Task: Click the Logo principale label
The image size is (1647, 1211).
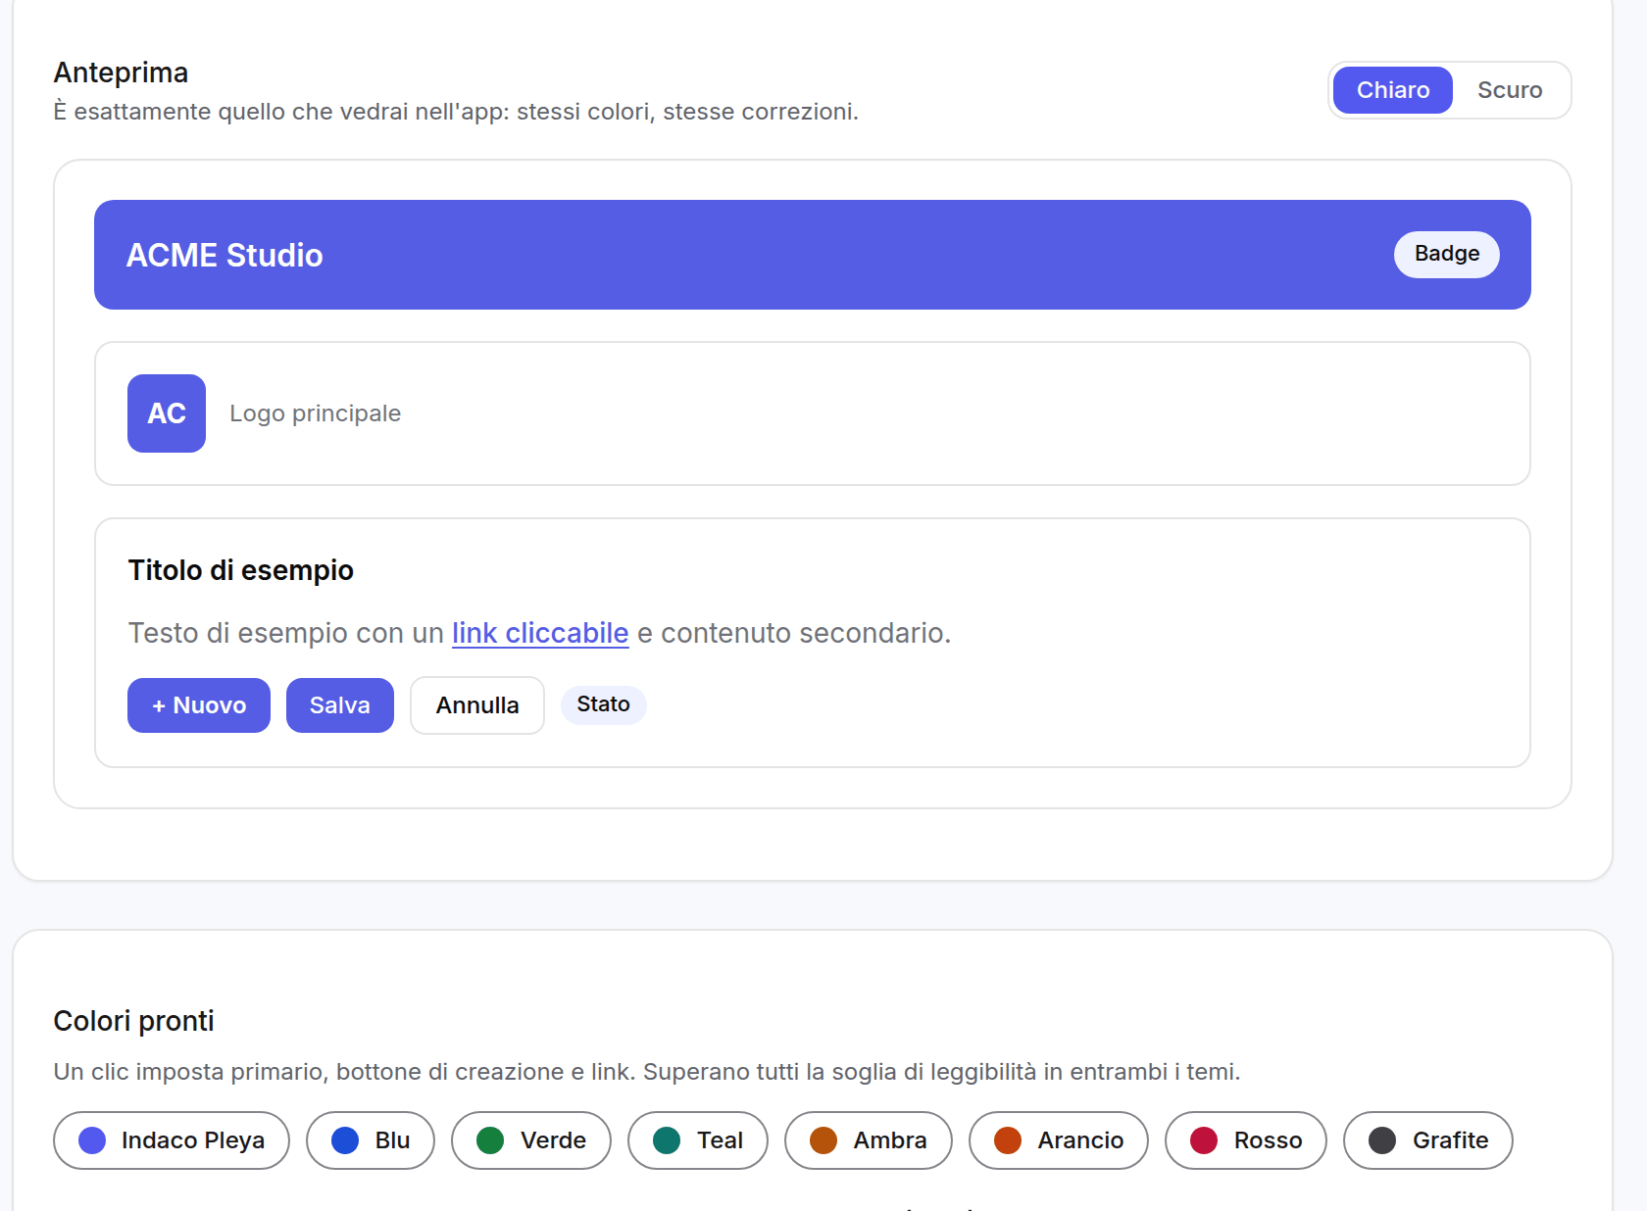Action: (315, 413)
